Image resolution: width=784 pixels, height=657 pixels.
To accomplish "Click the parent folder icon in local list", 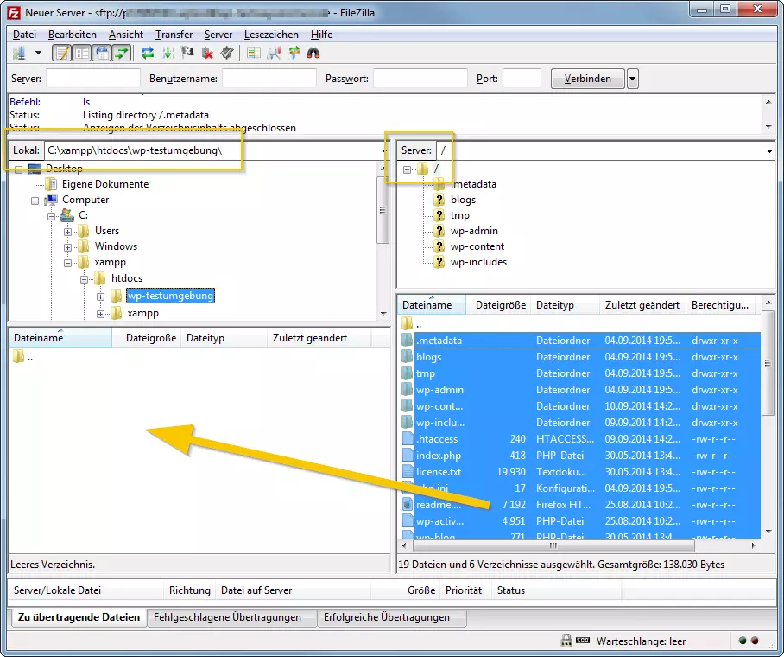I will click(18, 356).
